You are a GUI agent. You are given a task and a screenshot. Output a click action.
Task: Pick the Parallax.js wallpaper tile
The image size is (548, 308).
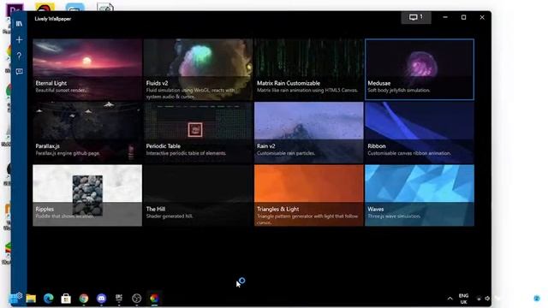[x=87, y=133]
